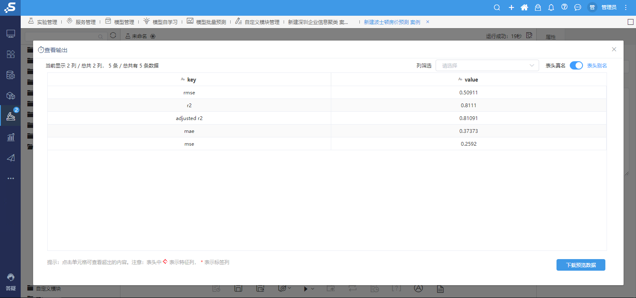Viewport: 636px width, 298px height.
Task: Open the help question-mark icon
Action: (564, 7)
